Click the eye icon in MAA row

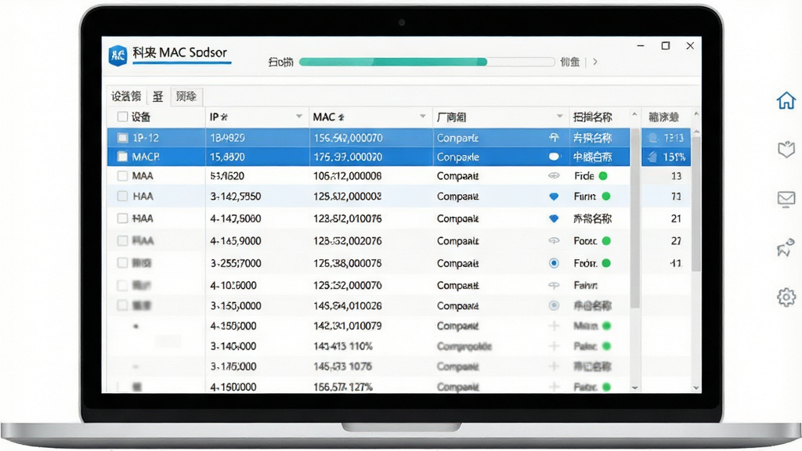click(x=554, y=176)
